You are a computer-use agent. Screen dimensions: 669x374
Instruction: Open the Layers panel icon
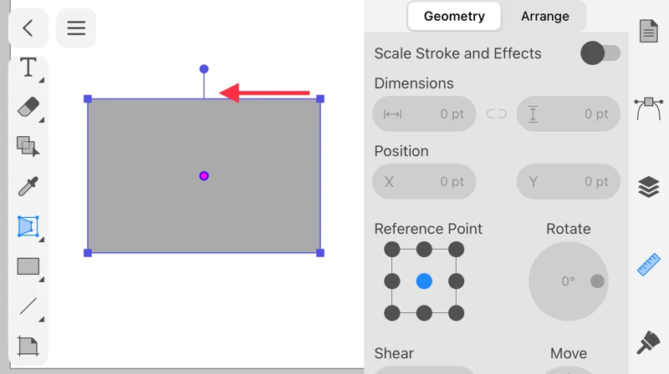[649, 187]
